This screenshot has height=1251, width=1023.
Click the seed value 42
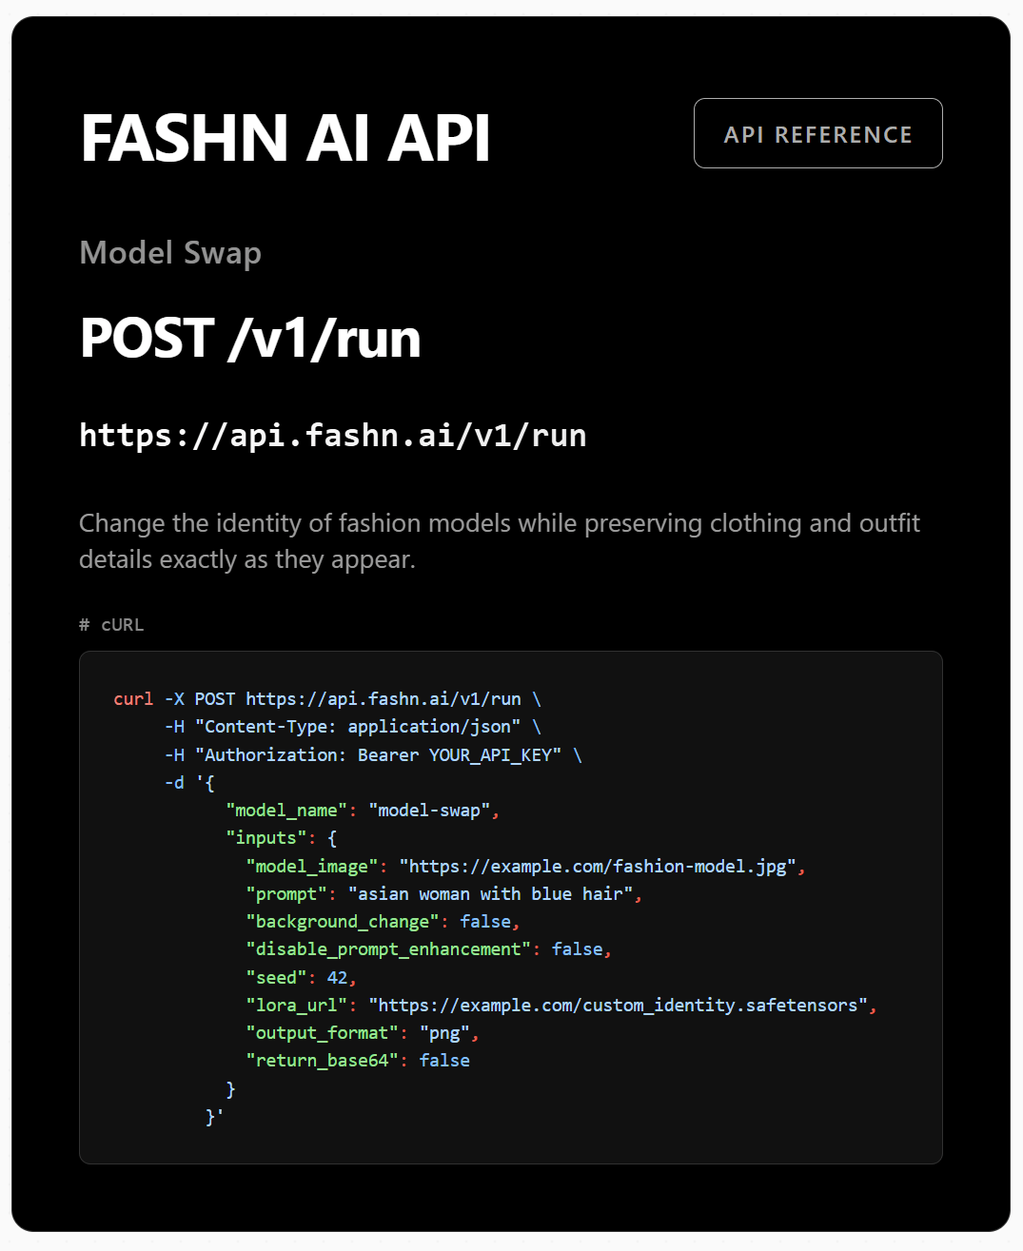coord(337,978)
